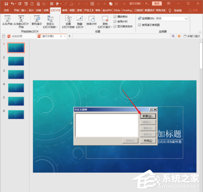This screenshot has width=203, height=192.
Task: Open the 文件 menu tab
Action: pos(6,10)
